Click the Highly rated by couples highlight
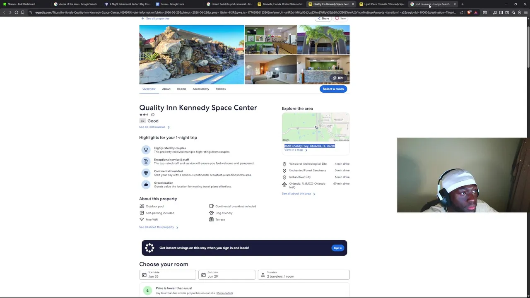The height and width of the screenshot is (298, 530). tap(192, 150)
